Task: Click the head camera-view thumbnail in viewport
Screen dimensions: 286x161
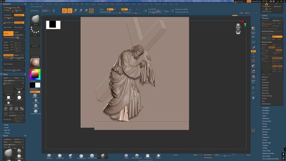Action: (238, 29)
